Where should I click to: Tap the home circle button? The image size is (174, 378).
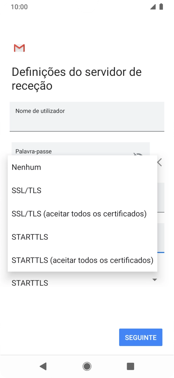point(87,366)
